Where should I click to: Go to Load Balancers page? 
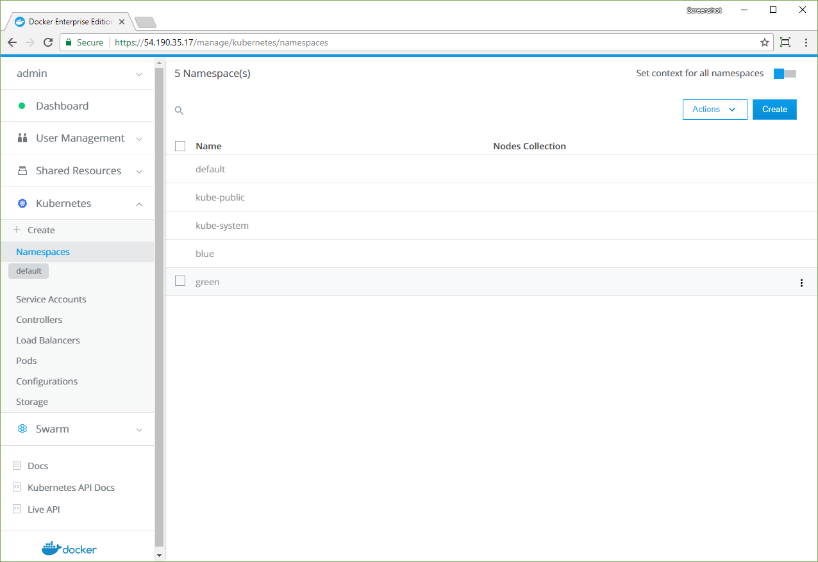point(48,340)
